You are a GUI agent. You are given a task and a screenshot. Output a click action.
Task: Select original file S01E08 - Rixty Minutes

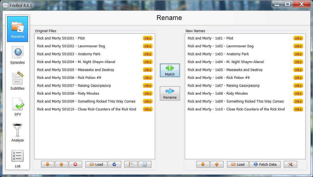pyautogui.click(x=95, y=94)
